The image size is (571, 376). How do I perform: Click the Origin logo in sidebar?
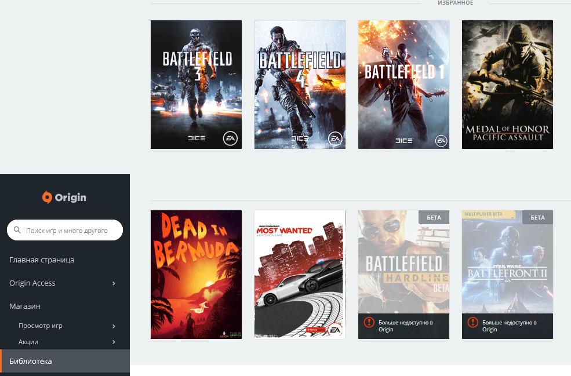(64, 198)
